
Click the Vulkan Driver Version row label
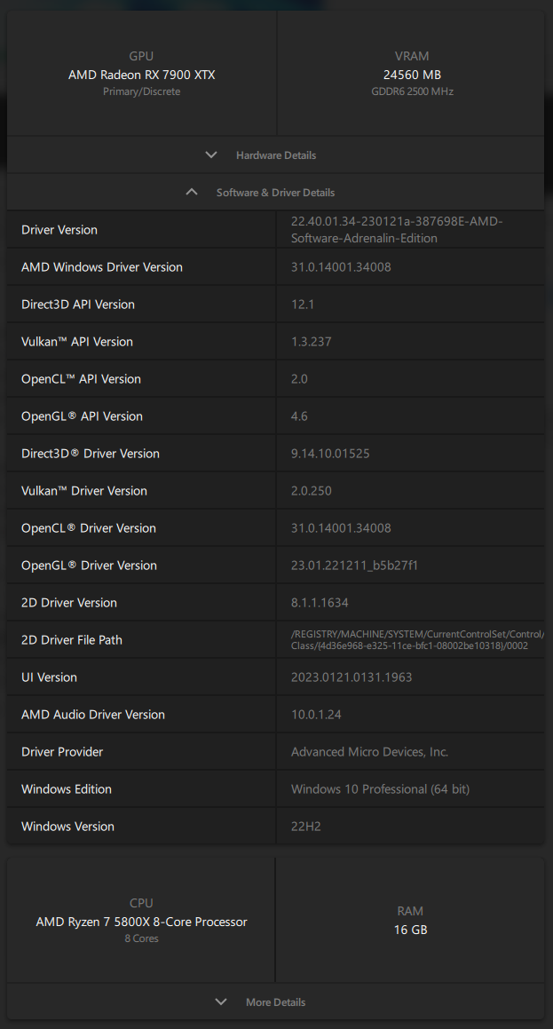point(83,491)
